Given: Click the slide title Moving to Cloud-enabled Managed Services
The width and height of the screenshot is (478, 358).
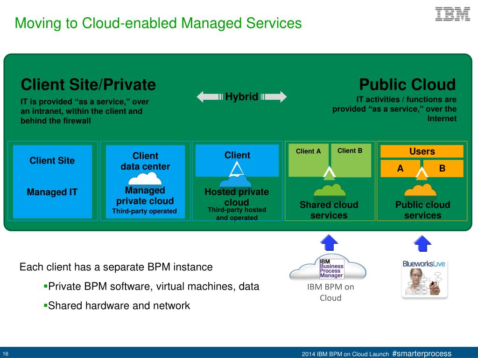Looking at the screenshot, I should point(158,23).
